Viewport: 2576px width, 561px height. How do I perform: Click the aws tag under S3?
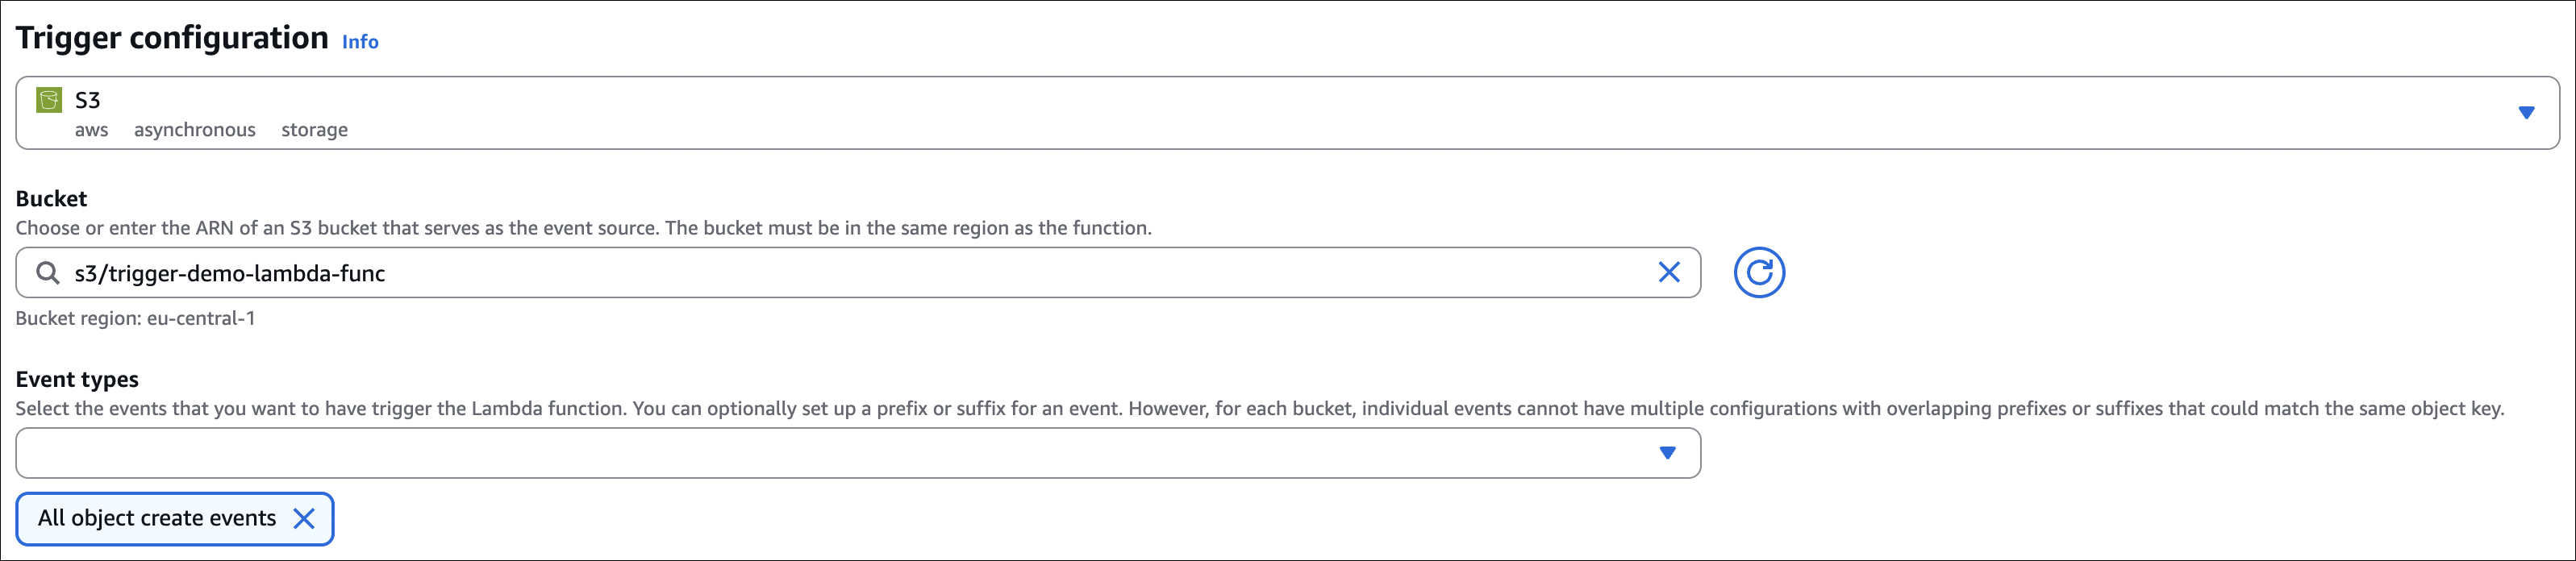91,130
